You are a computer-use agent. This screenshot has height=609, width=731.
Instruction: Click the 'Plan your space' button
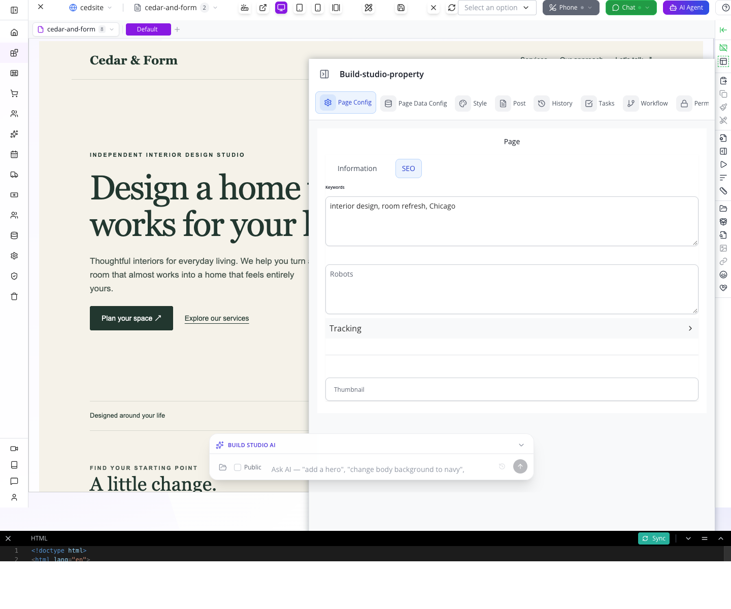pyautogui.click(x=131, y=318)
